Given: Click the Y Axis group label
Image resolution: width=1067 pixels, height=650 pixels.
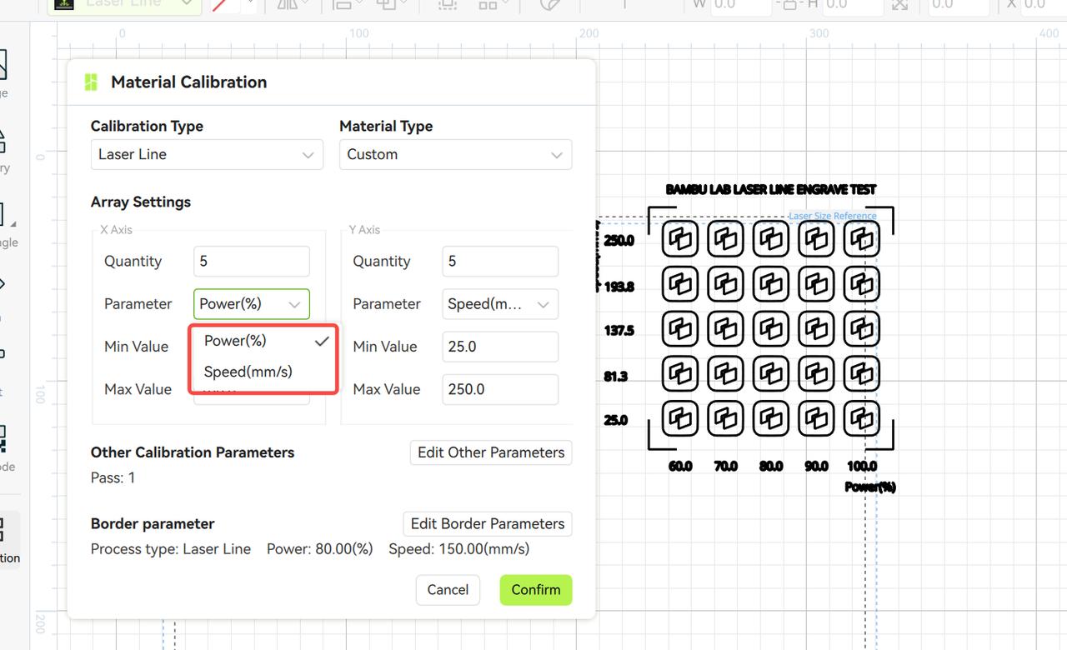Looking at the screenshot, I should pyautogui.click(x=365, y=229).
